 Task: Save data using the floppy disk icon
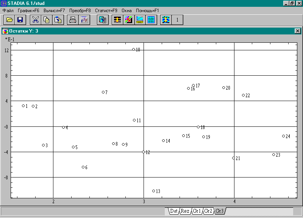point(20,20)
